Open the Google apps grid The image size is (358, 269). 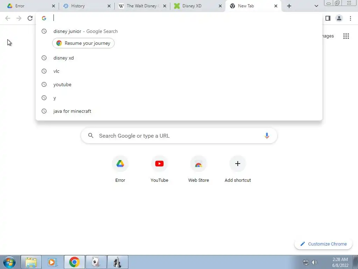point(346,36)
